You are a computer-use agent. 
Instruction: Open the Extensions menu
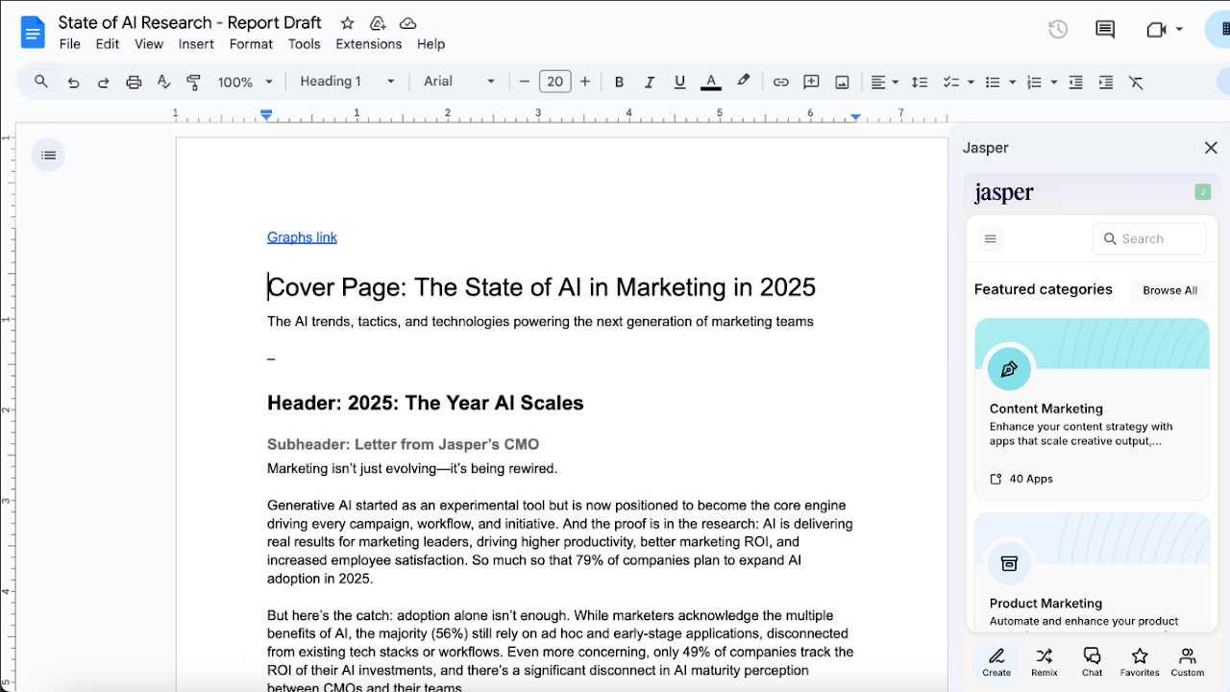(x=368, y=44)
